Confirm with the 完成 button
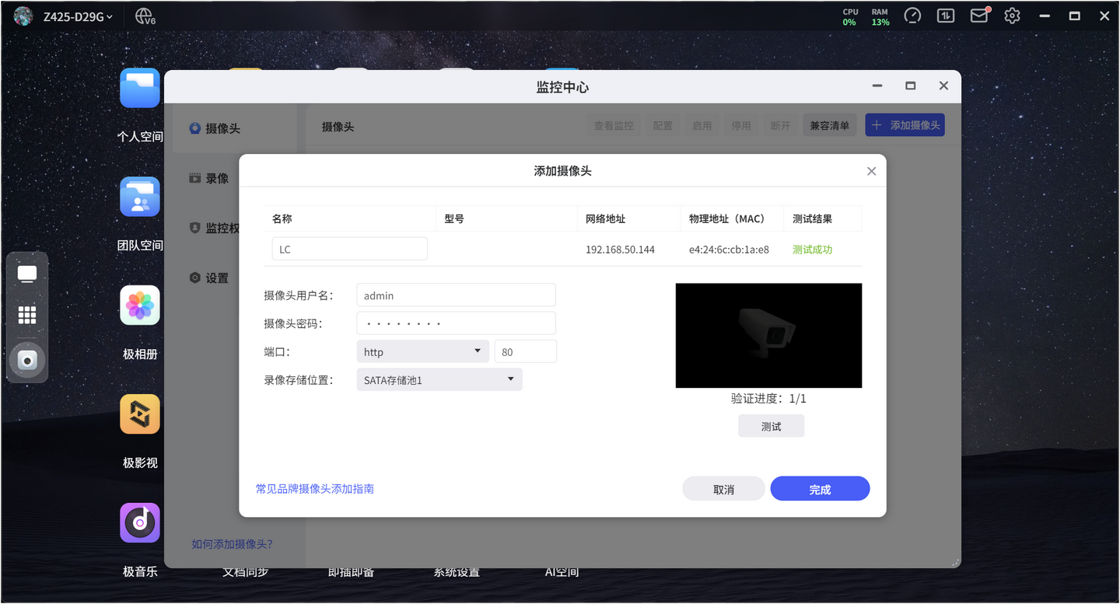Image resolution: width=1120 pixels, height=604 pixels. pos(820,489)
